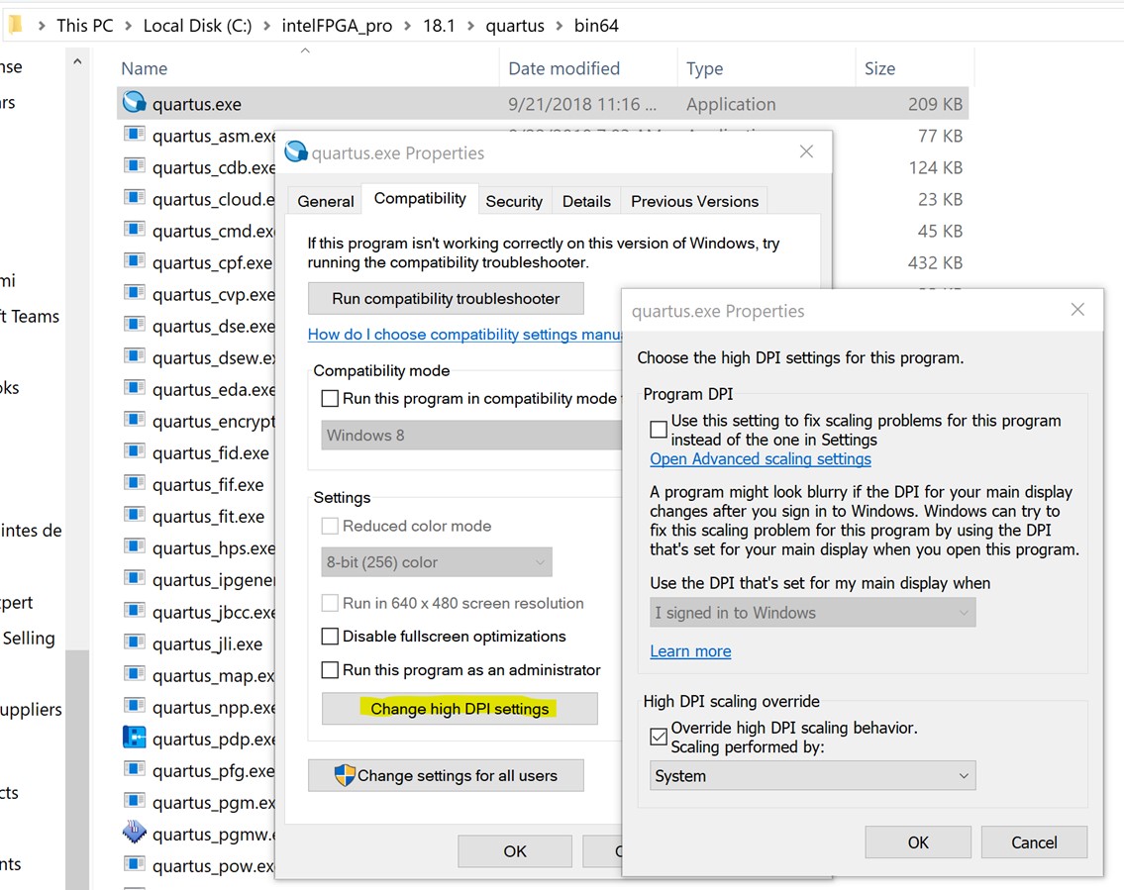Open the System scaling dropdown

pos(812,776)
